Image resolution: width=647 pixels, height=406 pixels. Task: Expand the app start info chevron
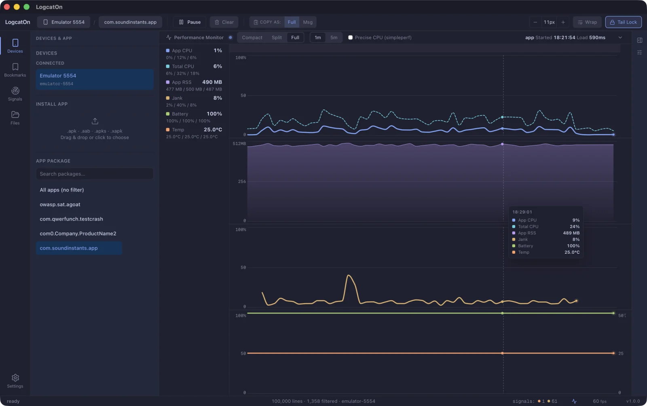[x=620, y=38]
